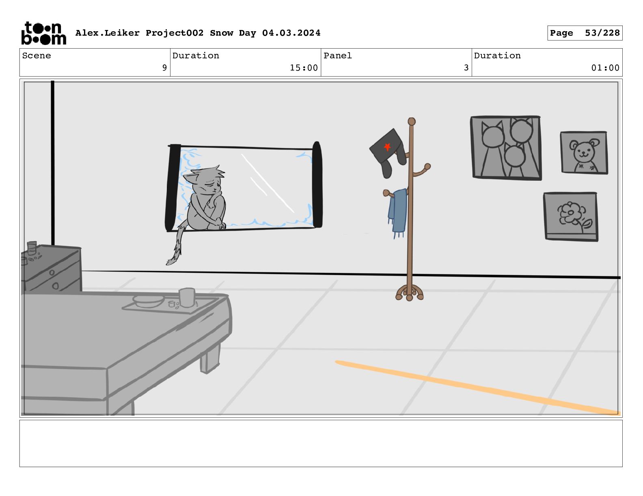643x496 pixels.
Task: Click the panel duration value 01:00
Action: click(605, 68)
